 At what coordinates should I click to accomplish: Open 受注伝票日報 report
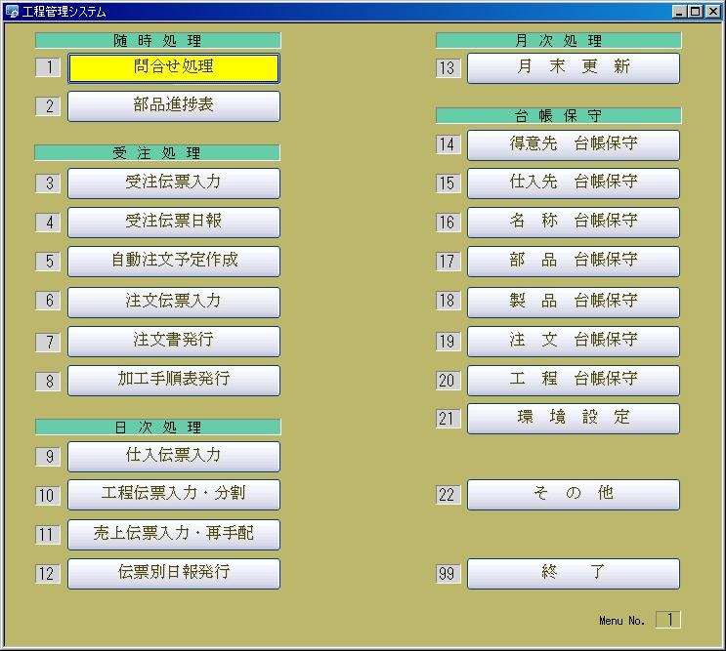(173, 223)
